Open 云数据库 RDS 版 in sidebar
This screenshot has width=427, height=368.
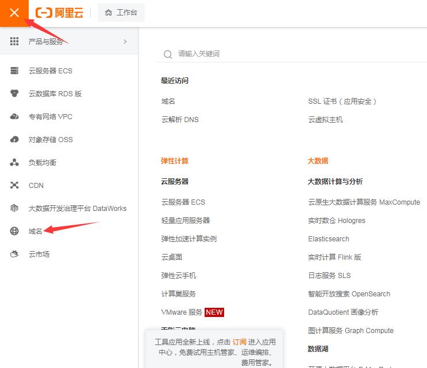[55, 93]
